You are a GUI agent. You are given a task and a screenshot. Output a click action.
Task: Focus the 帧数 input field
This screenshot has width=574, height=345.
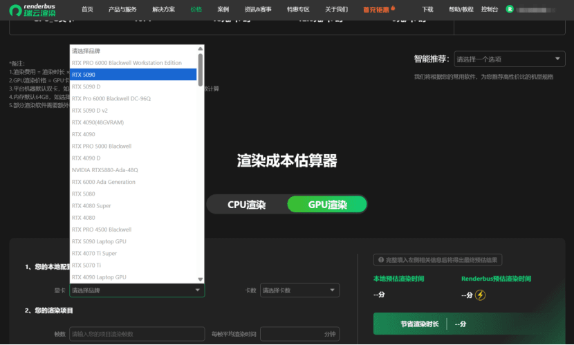coord(137,334)
